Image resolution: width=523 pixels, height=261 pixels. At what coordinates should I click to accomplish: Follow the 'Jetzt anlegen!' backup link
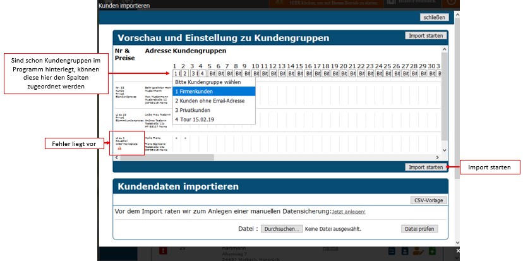349,211
